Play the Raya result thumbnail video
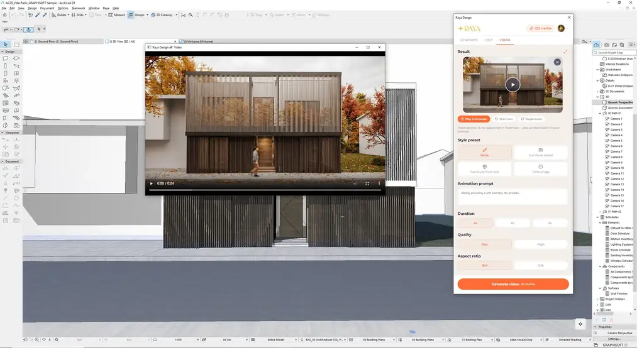 (512, 85)
